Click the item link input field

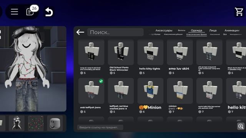pyautogui.click(x=100, y=127)
